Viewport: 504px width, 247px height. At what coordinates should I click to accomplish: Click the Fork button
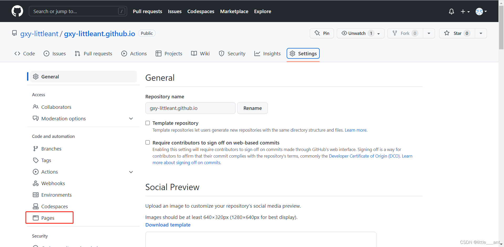405,33
